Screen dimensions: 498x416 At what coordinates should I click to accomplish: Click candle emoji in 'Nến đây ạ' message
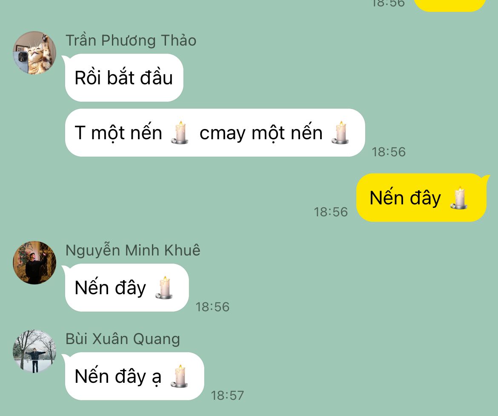pyautogui.click(x=180, y=376)
